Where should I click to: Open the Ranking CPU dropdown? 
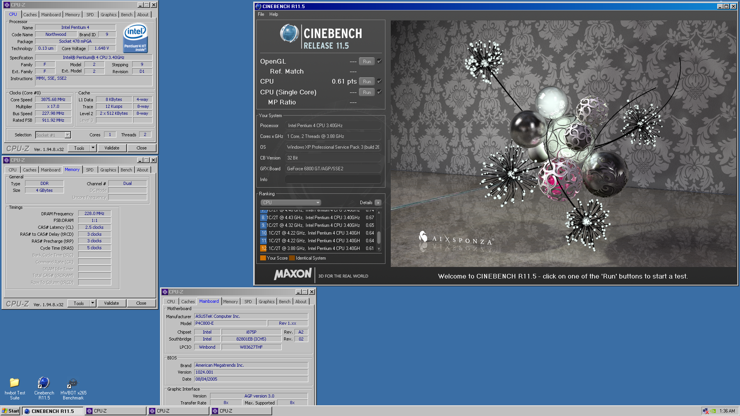point(291,203)
